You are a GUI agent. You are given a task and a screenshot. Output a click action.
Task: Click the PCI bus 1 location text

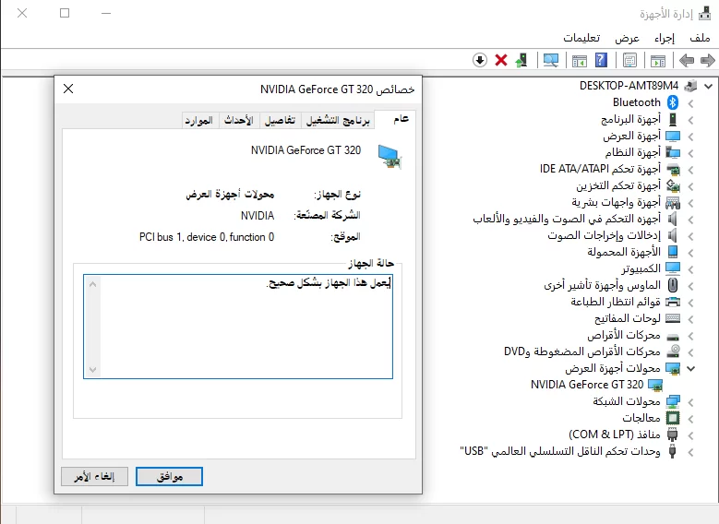click(207, 237)
